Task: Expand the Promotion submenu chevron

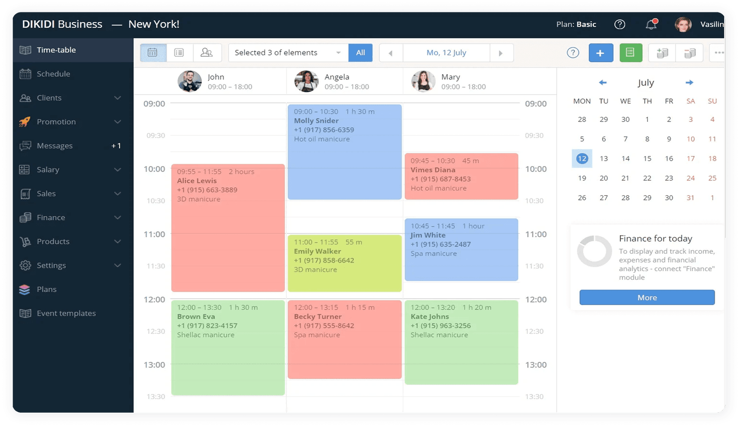Action: tap(117, 122)
